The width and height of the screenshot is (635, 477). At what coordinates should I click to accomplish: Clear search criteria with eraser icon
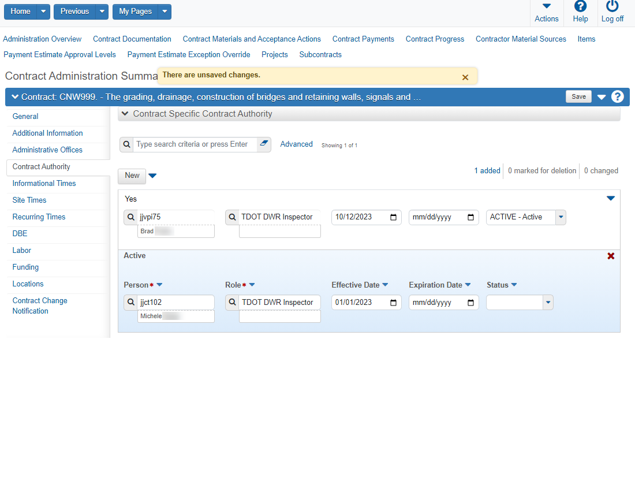pyautogui.click(x=264, y=143)
